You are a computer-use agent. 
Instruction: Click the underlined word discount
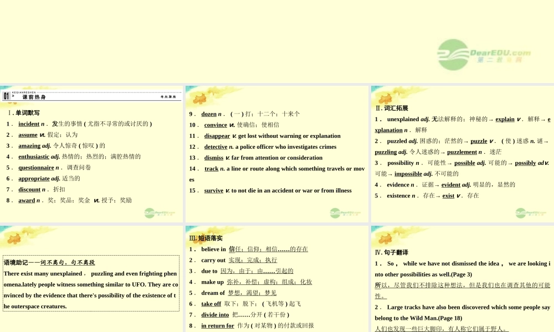pyautogui.click(x=29, y=189)
